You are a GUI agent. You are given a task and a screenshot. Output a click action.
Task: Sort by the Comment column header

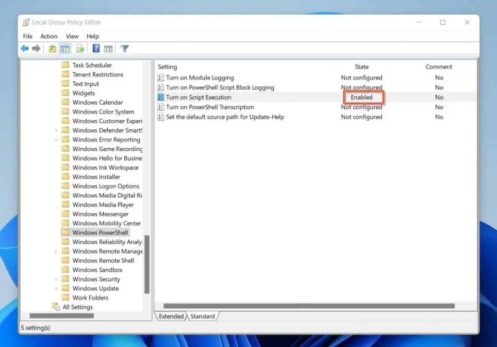tap(439, 67)
